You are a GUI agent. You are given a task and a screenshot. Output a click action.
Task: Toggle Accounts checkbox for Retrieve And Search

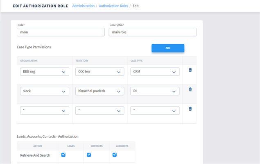[x=115, y=155]
